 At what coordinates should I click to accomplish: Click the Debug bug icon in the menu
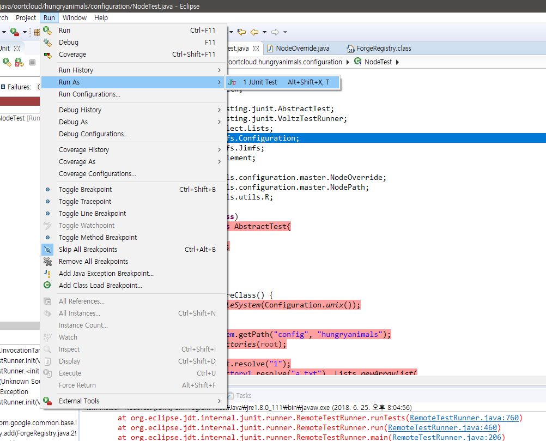(x=47, y=43)
